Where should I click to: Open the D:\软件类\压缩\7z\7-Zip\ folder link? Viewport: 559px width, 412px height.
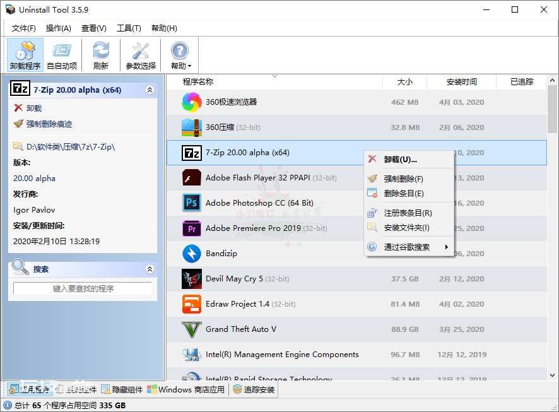70,146
